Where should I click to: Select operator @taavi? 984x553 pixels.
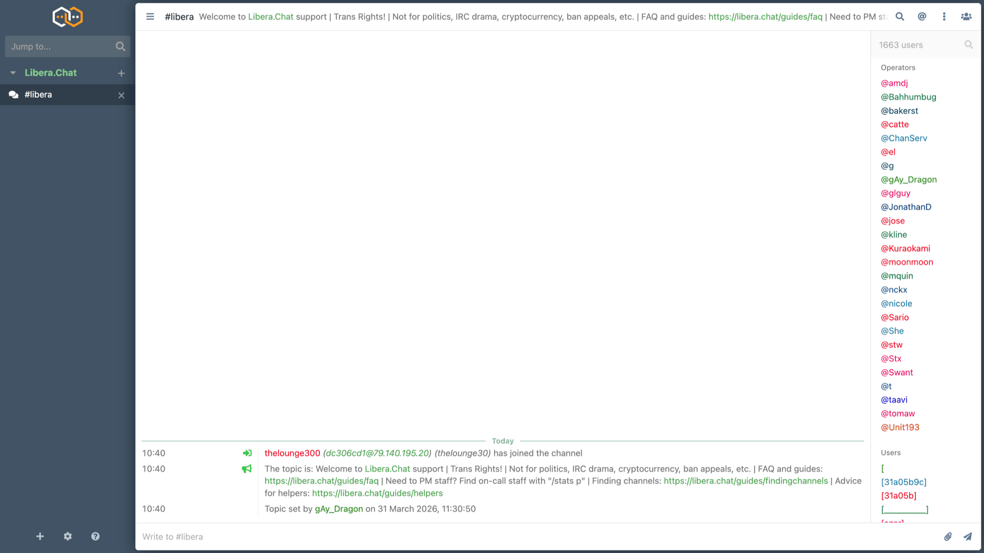894,400
